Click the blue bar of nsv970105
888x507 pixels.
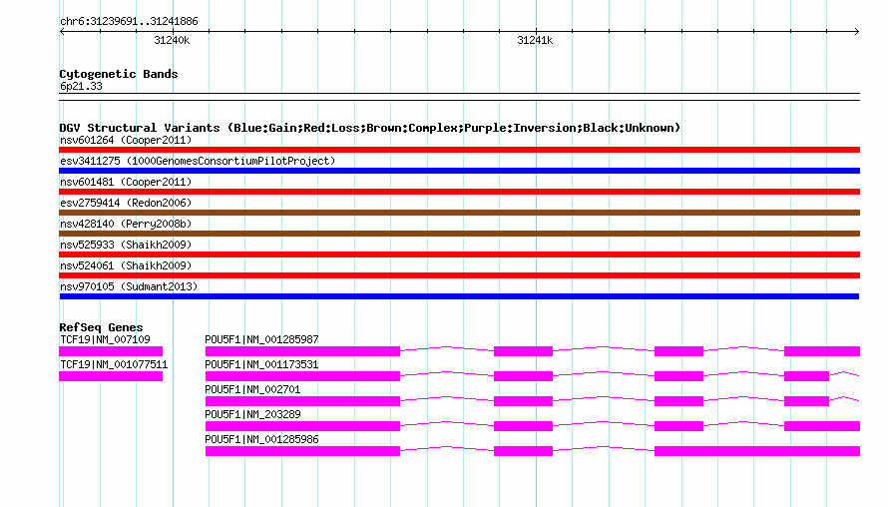point(459,296)
